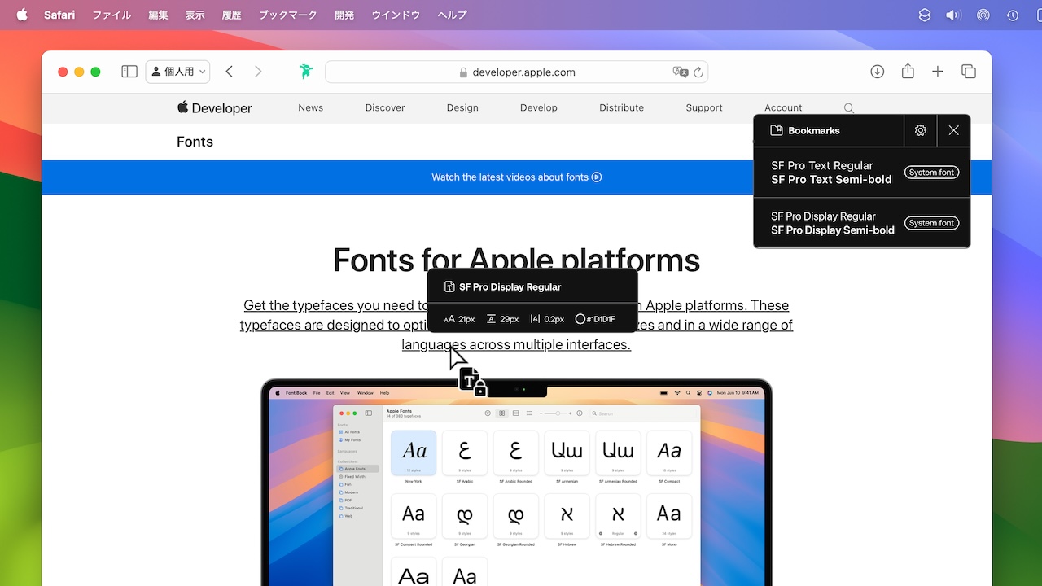The image size is (1042, 586).
Task: Close the Bookmarks panel with the X
Action: pyautogui.click(x=954, y=130)
